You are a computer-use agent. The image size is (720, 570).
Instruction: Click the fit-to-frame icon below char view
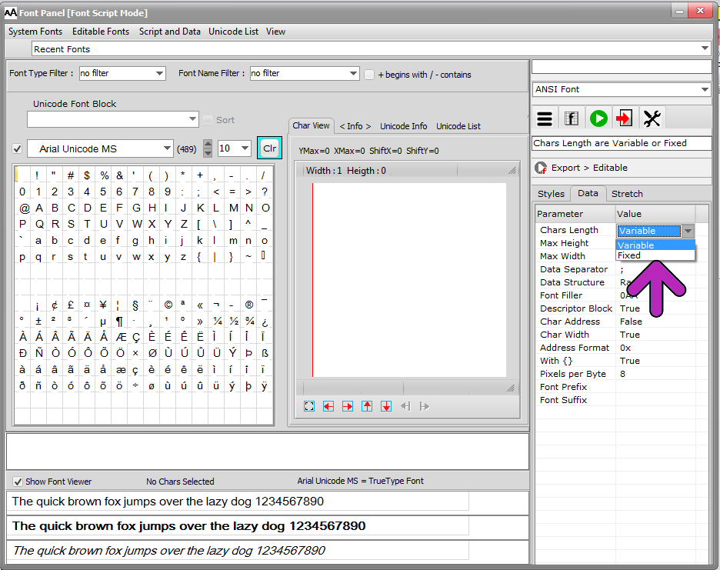(309, 406)
